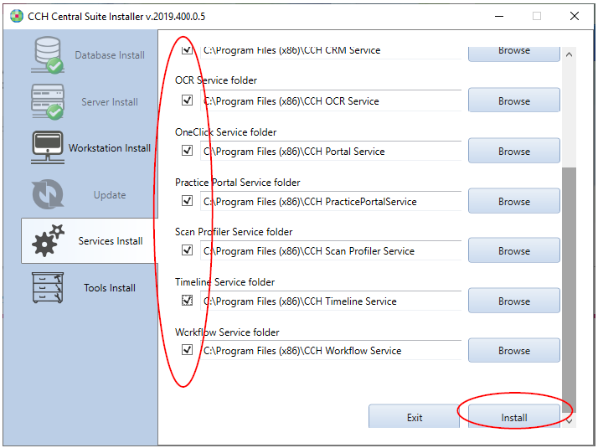Click the Exit button

415,417
